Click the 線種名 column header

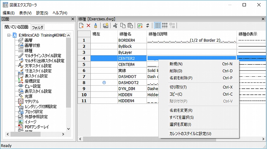click(x=132, y=34)
